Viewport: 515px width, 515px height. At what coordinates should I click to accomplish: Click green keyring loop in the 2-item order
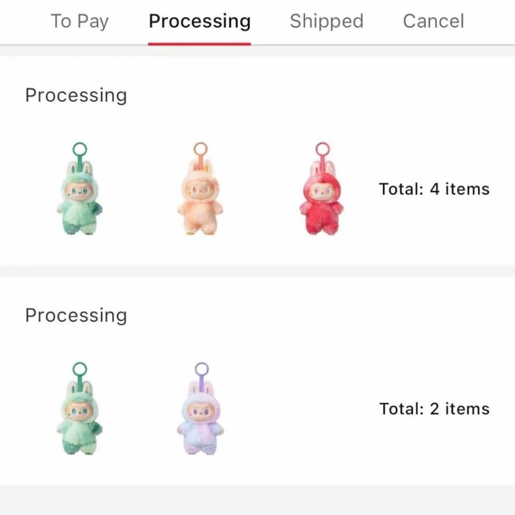coord(80,369)
